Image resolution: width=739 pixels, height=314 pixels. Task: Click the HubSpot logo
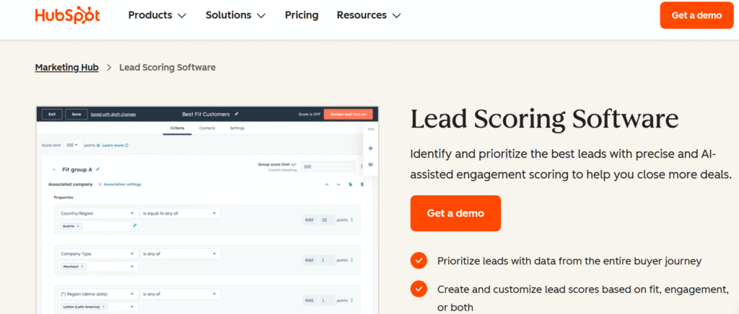[67, 15]
